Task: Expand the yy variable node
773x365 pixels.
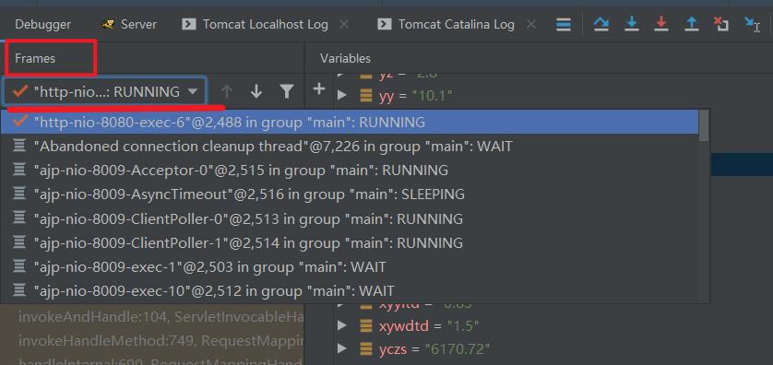Action: (x=342, y=95)
